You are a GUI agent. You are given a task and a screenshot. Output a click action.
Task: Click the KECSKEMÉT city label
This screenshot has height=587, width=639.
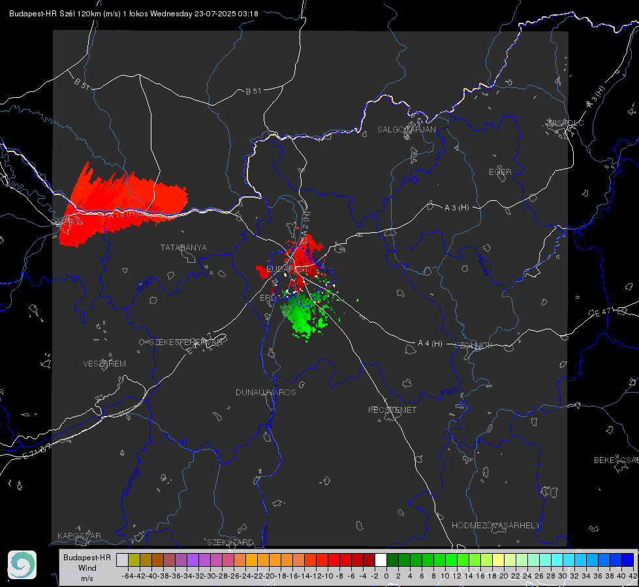(392, 410)
